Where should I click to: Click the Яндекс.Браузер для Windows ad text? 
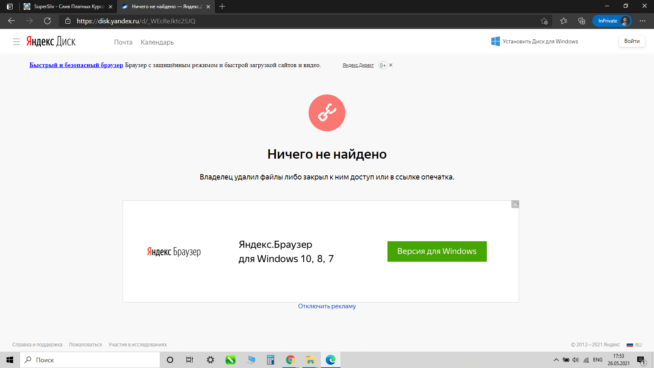286,251
